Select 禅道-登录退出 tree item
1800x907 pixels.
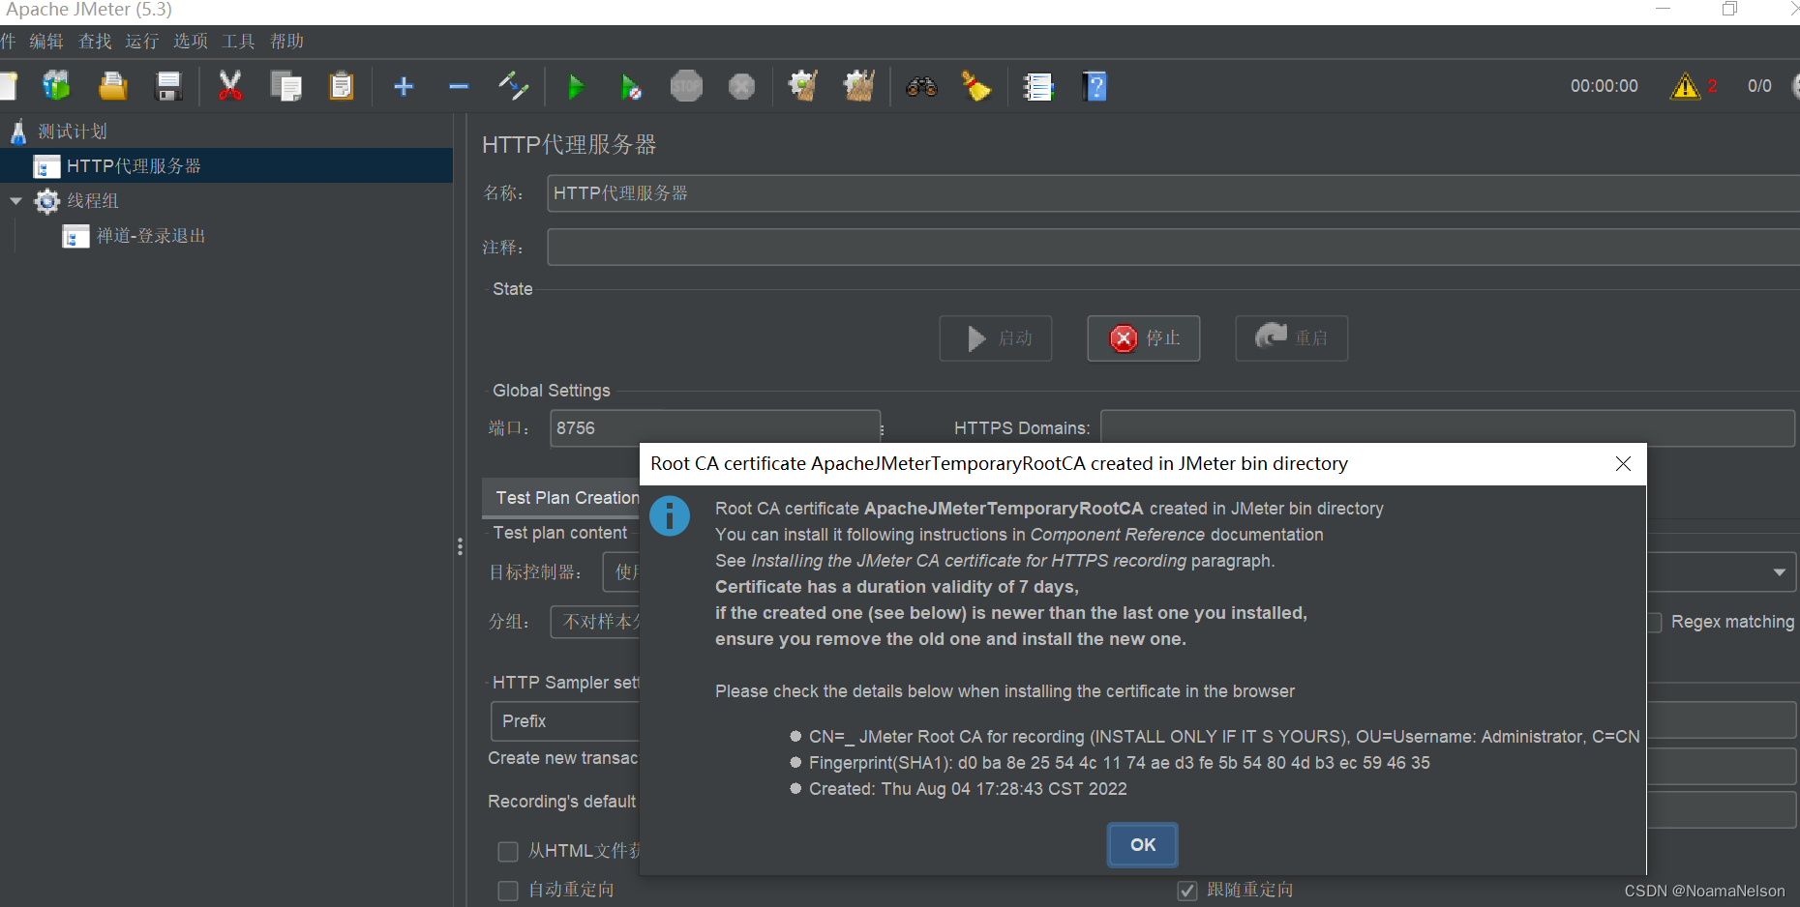pos(151,236)
